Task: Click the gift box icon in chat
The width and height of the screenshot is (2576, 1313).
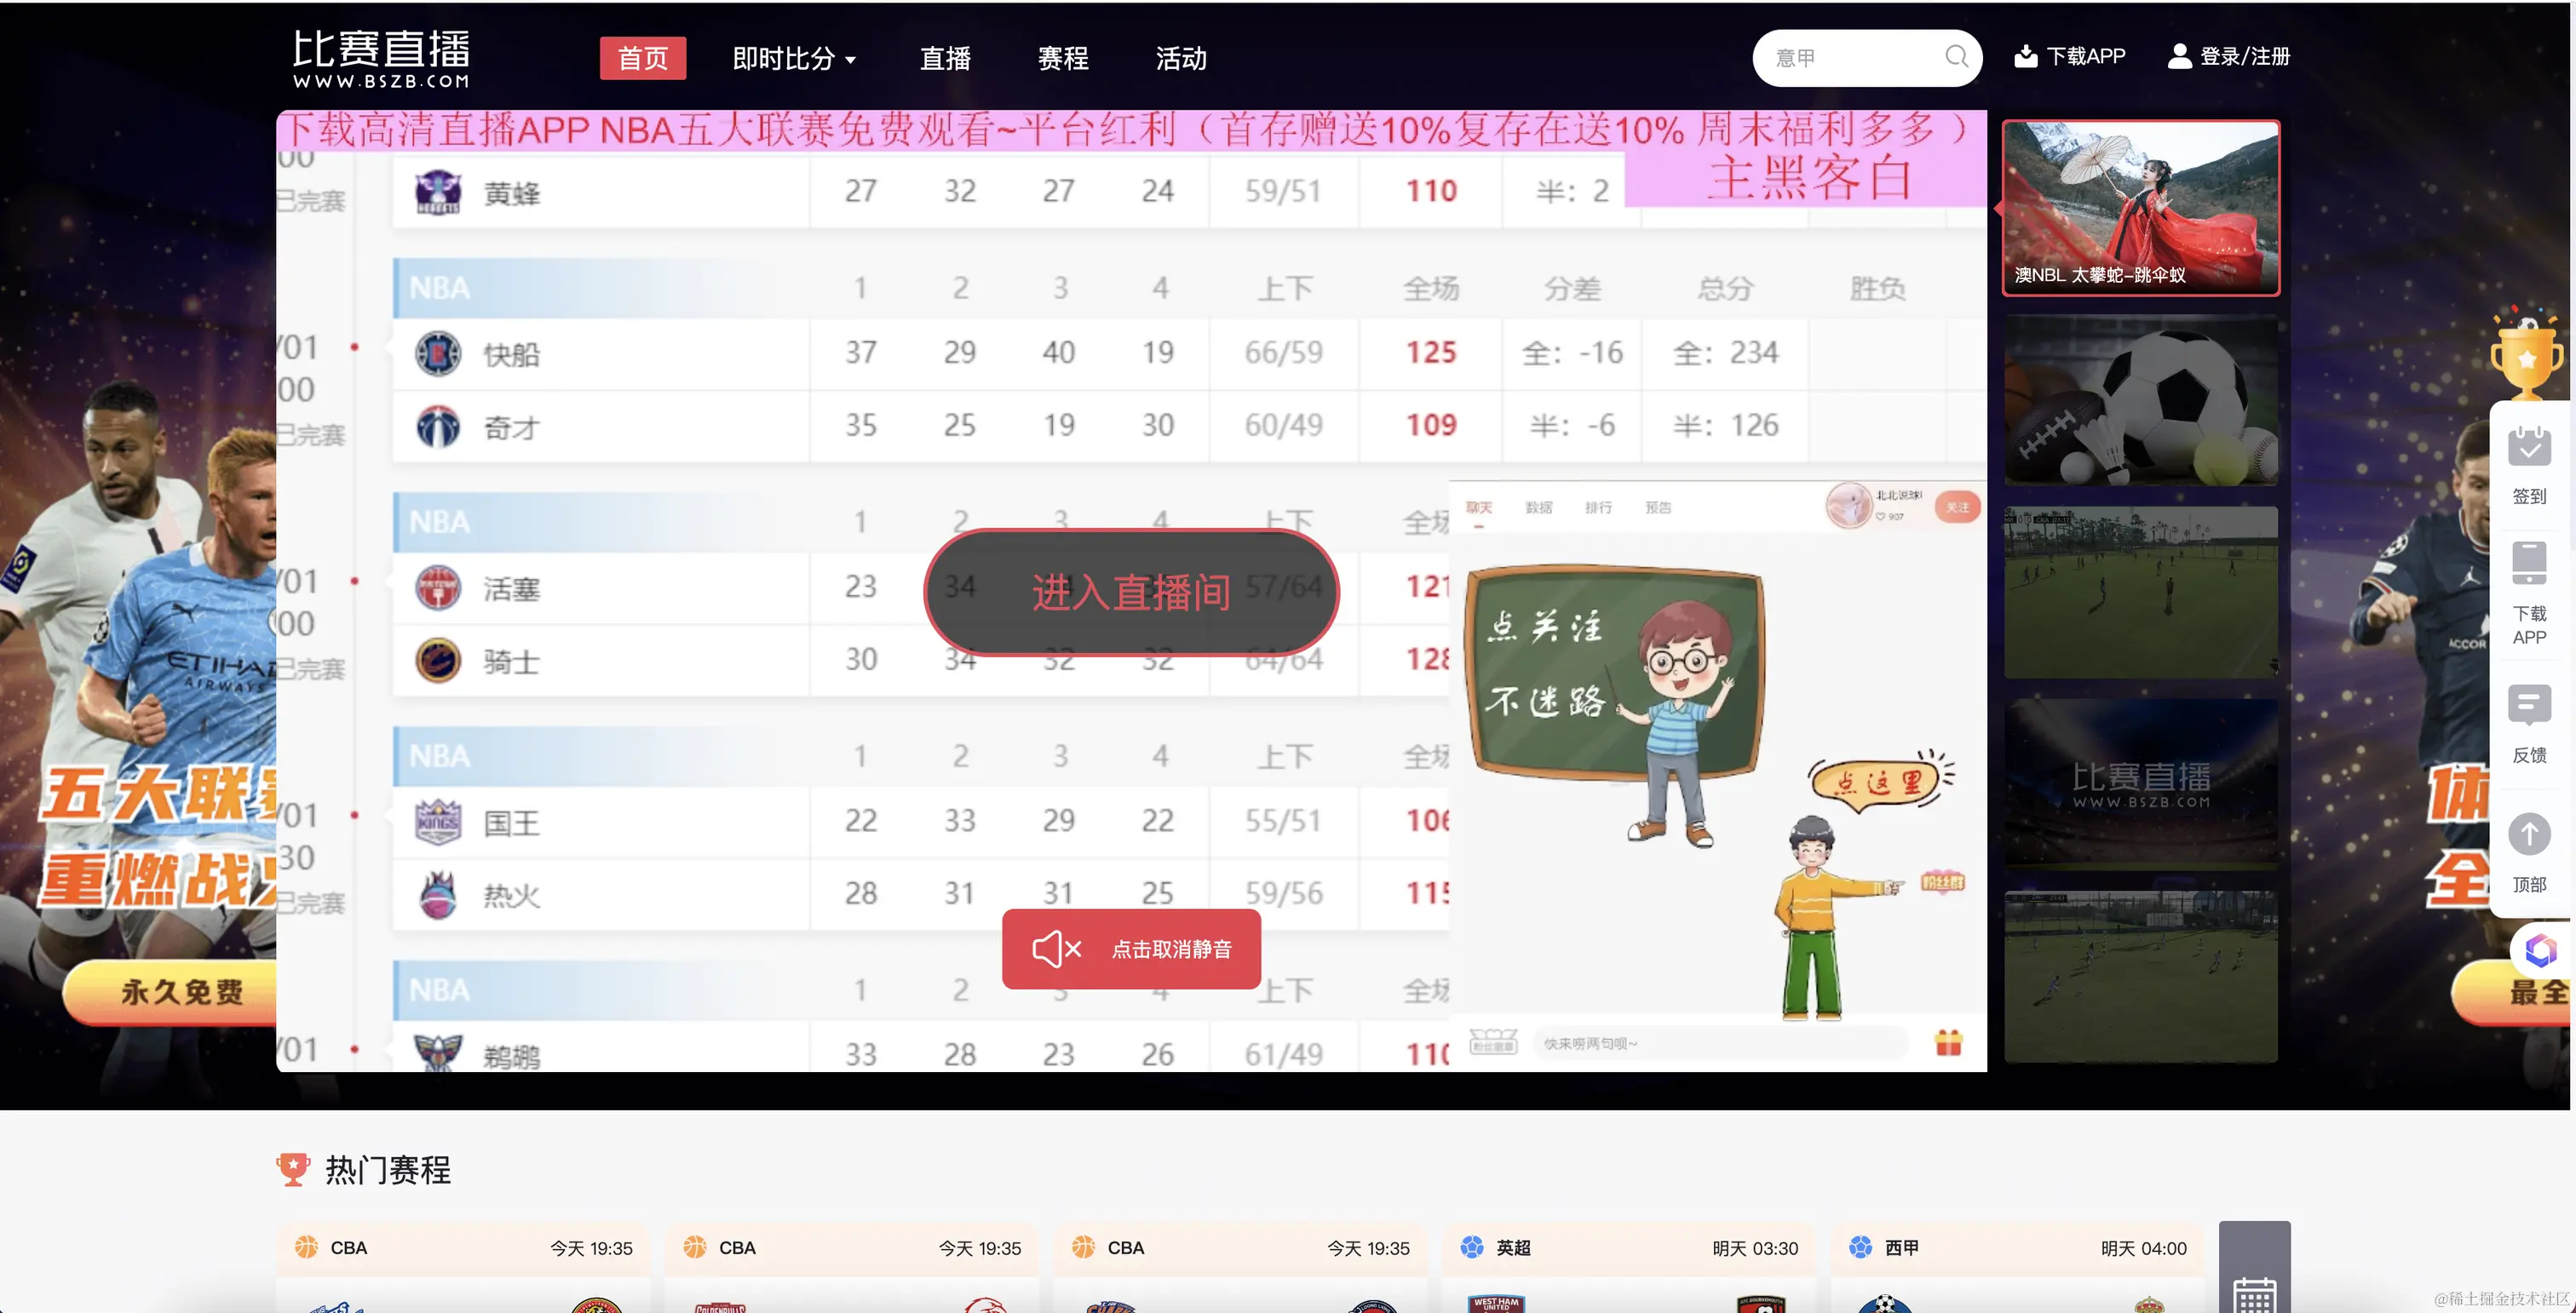Action: pyautogui.click(x=1949, y=1043)
